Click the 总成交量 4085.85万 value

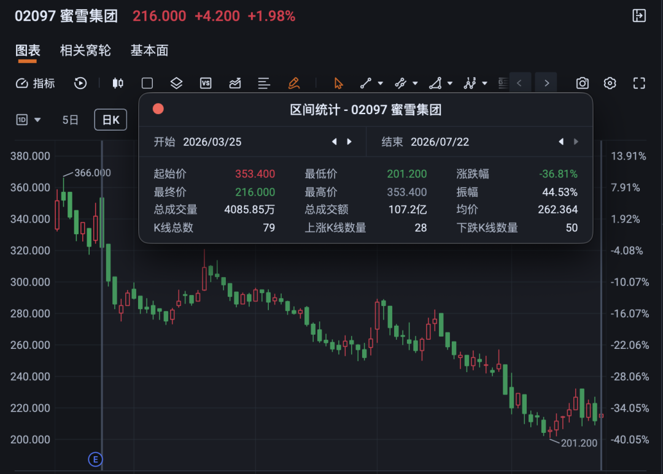tap(249, 210)
